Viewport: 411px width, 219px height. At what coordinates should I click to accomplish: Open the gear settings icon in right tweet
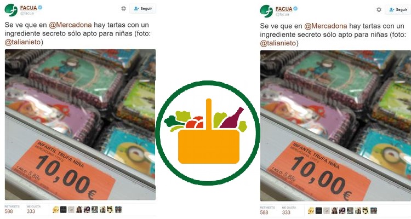(x=379, y=10)
